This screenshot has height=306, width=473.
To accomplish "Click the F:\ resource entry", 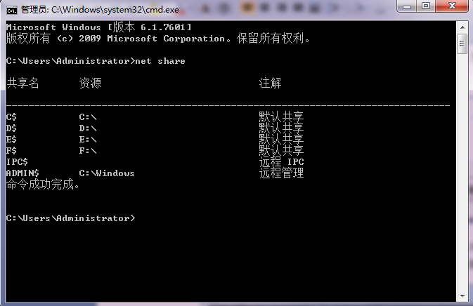I will click(x=88, y=150).
